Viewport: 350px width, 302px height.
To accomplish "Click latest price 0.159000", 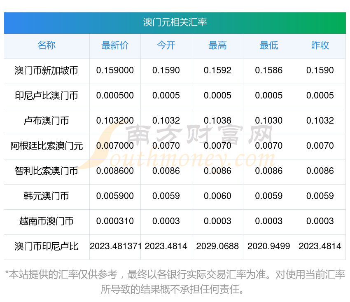I will point(115,70).
